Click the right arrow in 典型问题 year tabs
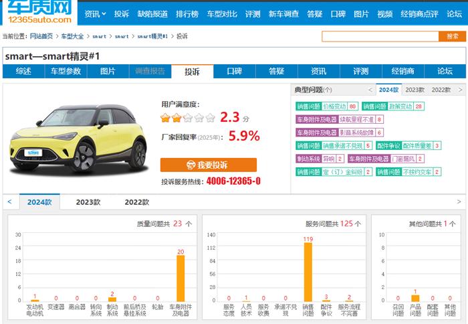Viewport: 468px width, 324px height. coord(460,90)
